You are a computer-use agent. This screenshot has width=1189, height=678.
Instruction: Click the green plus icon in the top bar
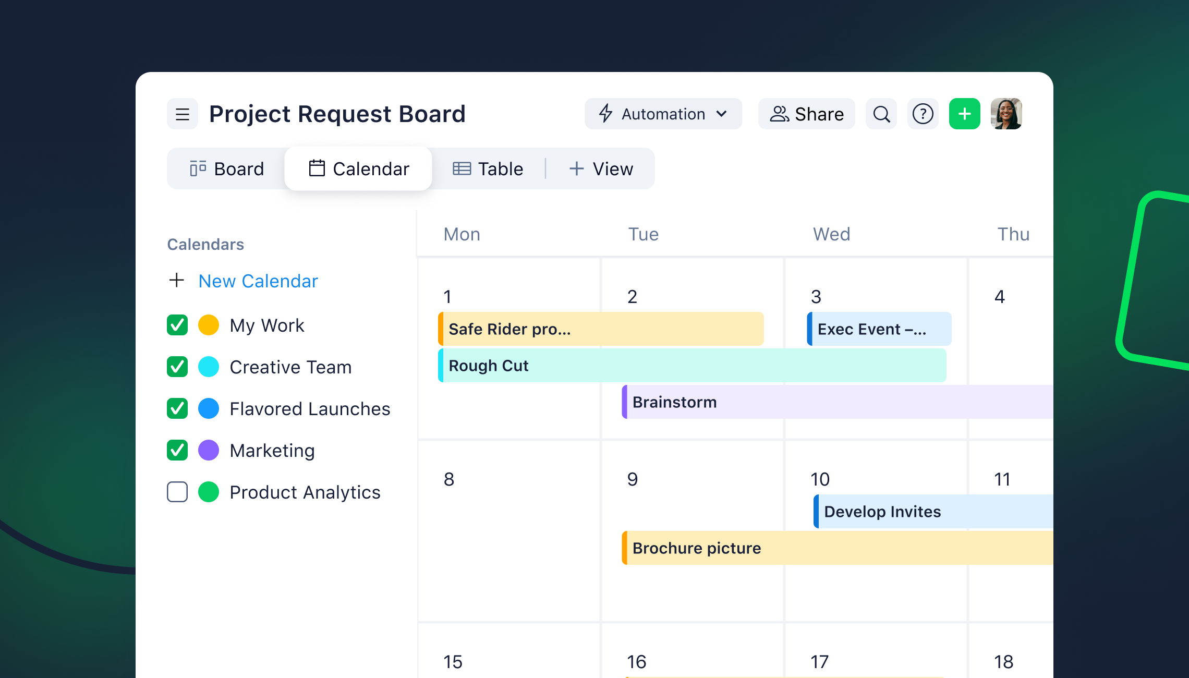[x=964, y=114]
